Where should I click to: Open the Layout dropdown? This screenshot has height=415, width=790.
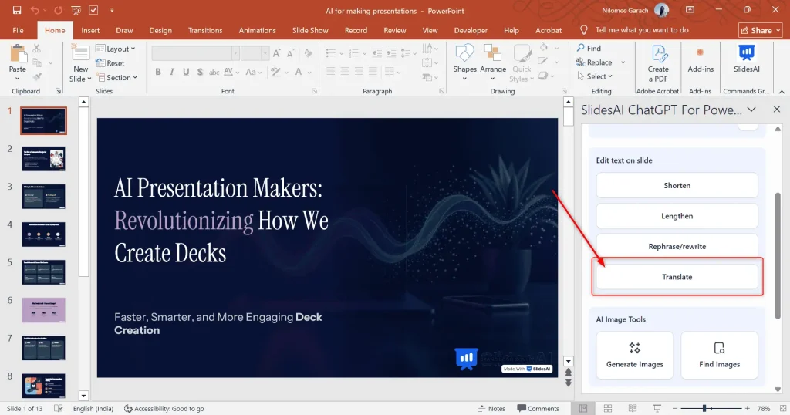[116, 49]
